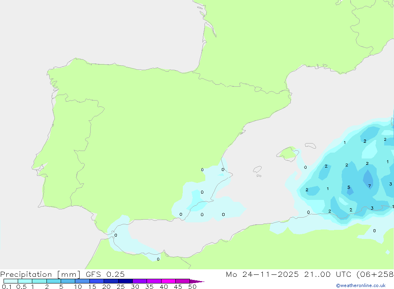Viewport: 394px width, 289px height.
Task: Click the date 'Mo 24-11-2025'
Action: (x=262, y=274)
